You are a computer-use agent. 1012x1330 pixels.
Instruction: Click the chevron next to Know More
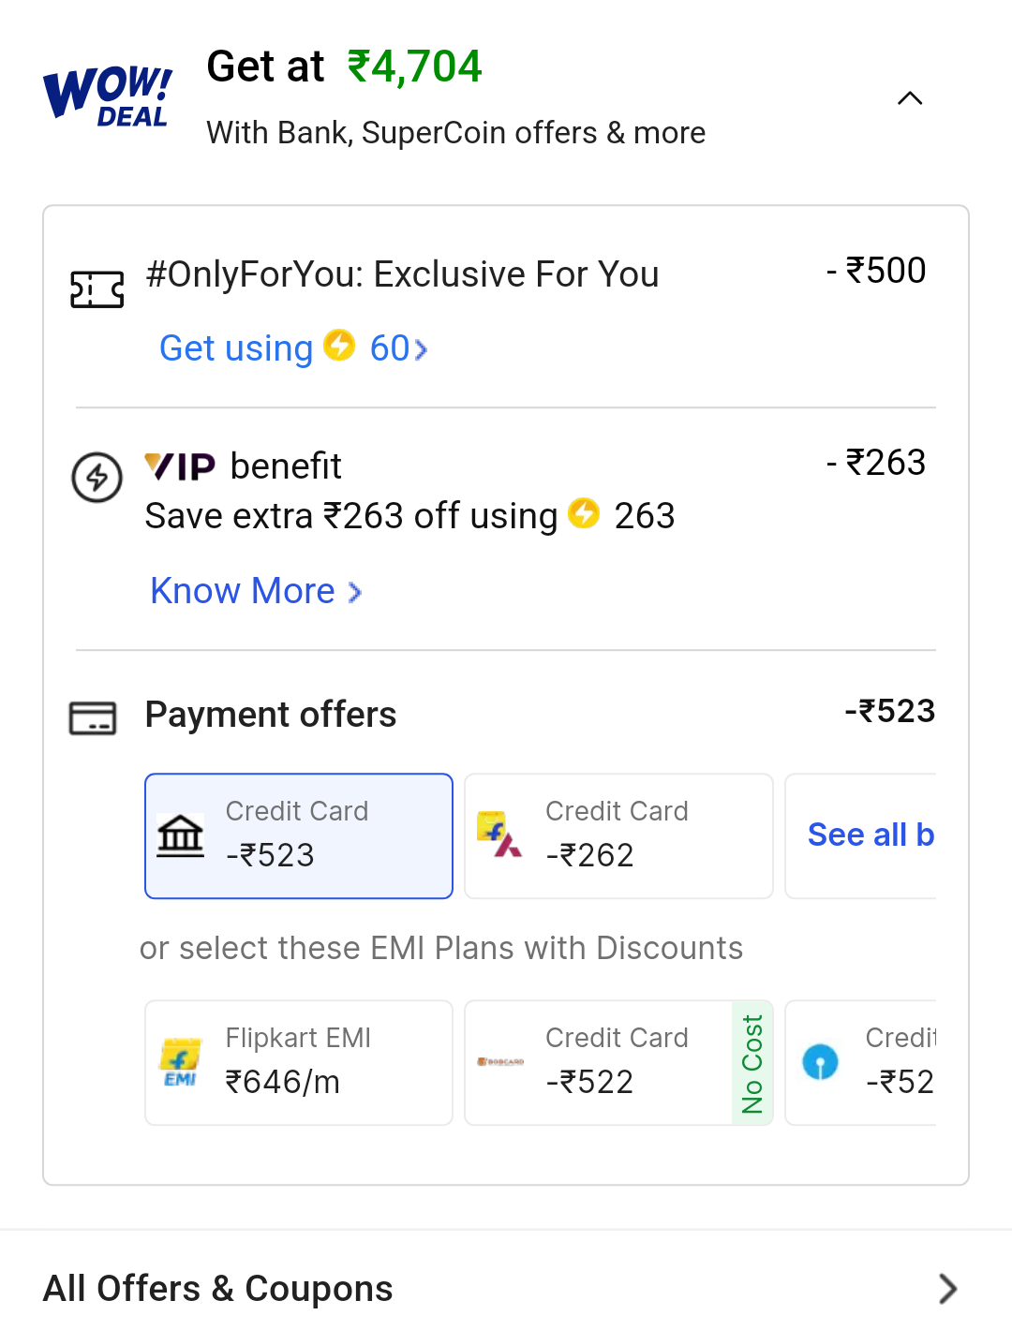click(355, 592)
